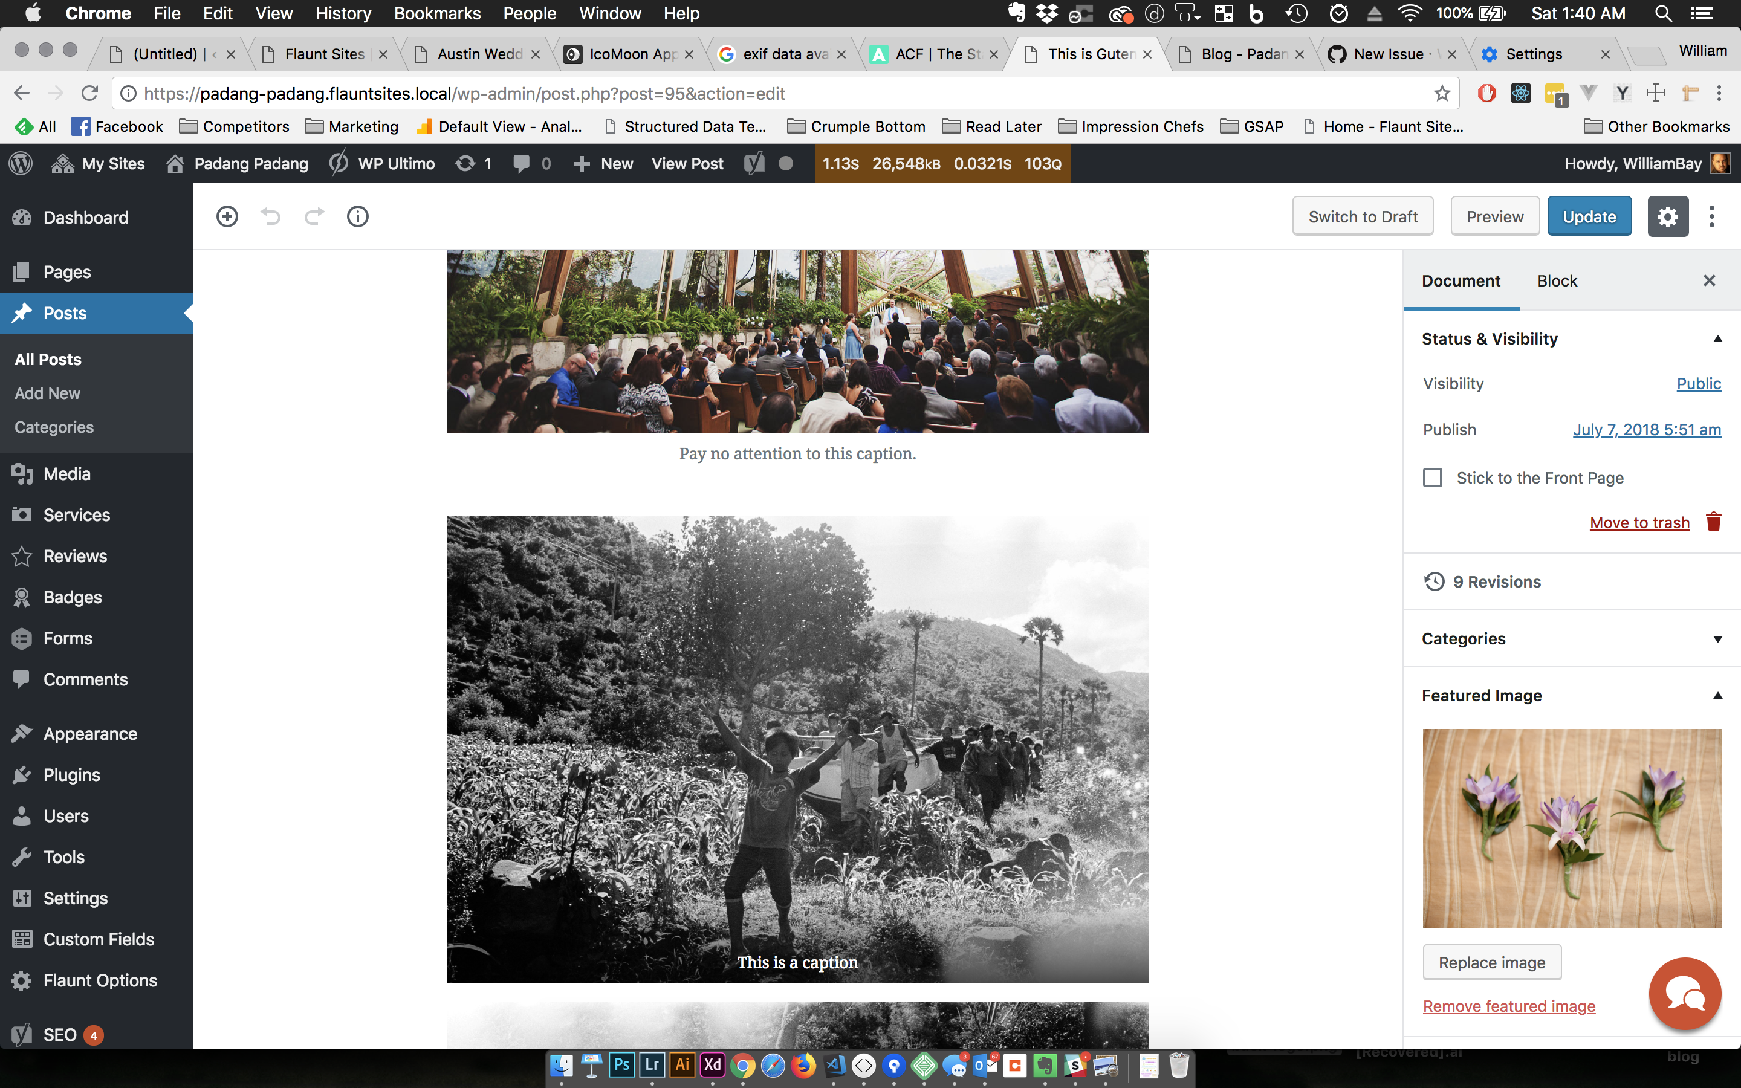Click the Yoast icon in admin bar
Image resolution: width=1741 pixels, height=1088 pixels.
tap(754, 163)
